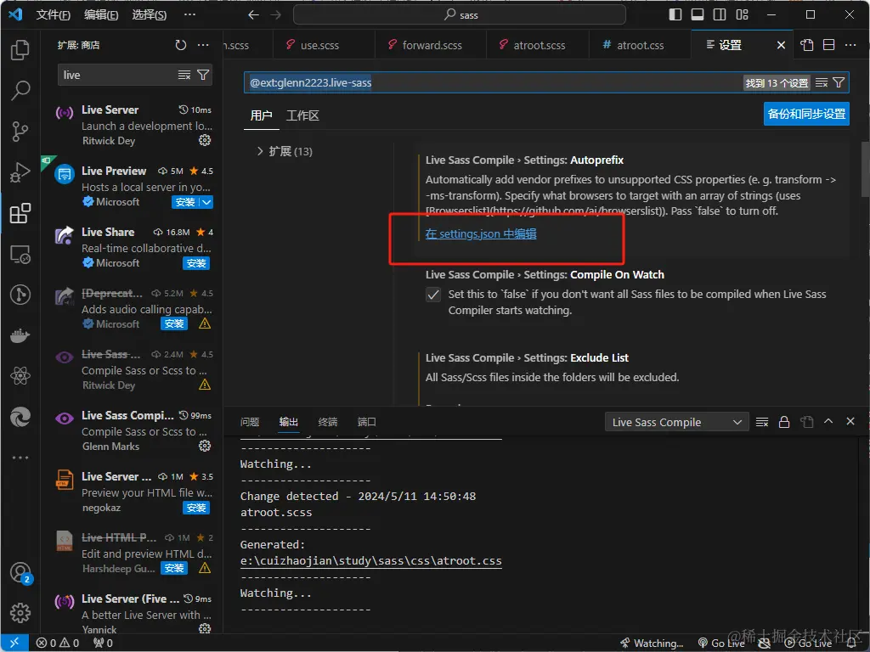Open the 在 settings.json 中编辑 link
The width and height of the screenshot is (870, 652).
pos(481,234)
